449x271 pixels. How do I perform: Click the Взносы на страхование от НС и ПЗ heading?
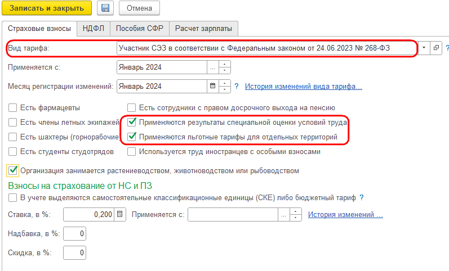pos(80,186)
